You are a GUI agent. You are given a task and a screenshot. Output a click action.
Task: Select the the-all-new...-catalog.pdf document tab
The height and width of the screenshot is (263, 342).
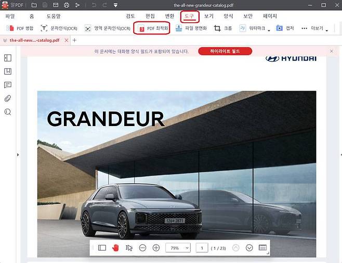coord(34,40)
